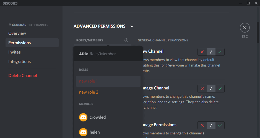Open the Overview settings tab
Viewport: 260px width, 138px height.
tap(17, 33)
